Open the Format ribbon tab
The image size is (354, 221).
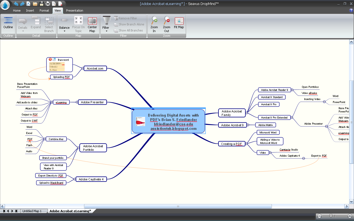(x=44, y=10)
